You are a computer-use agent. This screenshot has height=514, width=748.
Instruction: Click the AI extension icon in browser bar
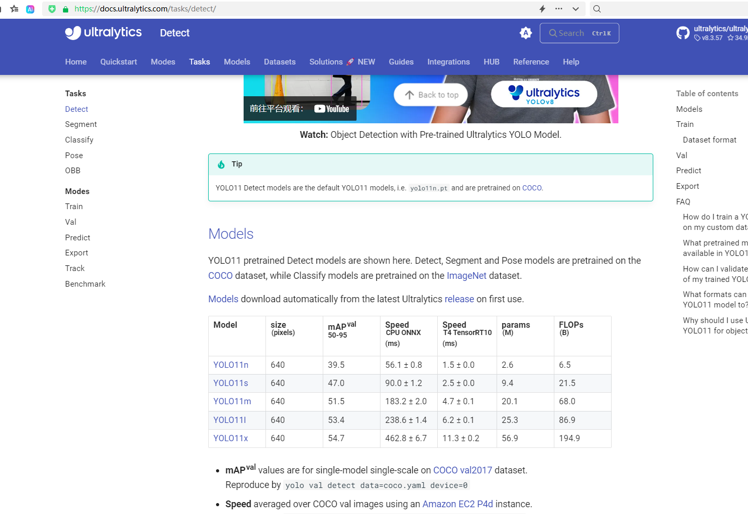30,9
